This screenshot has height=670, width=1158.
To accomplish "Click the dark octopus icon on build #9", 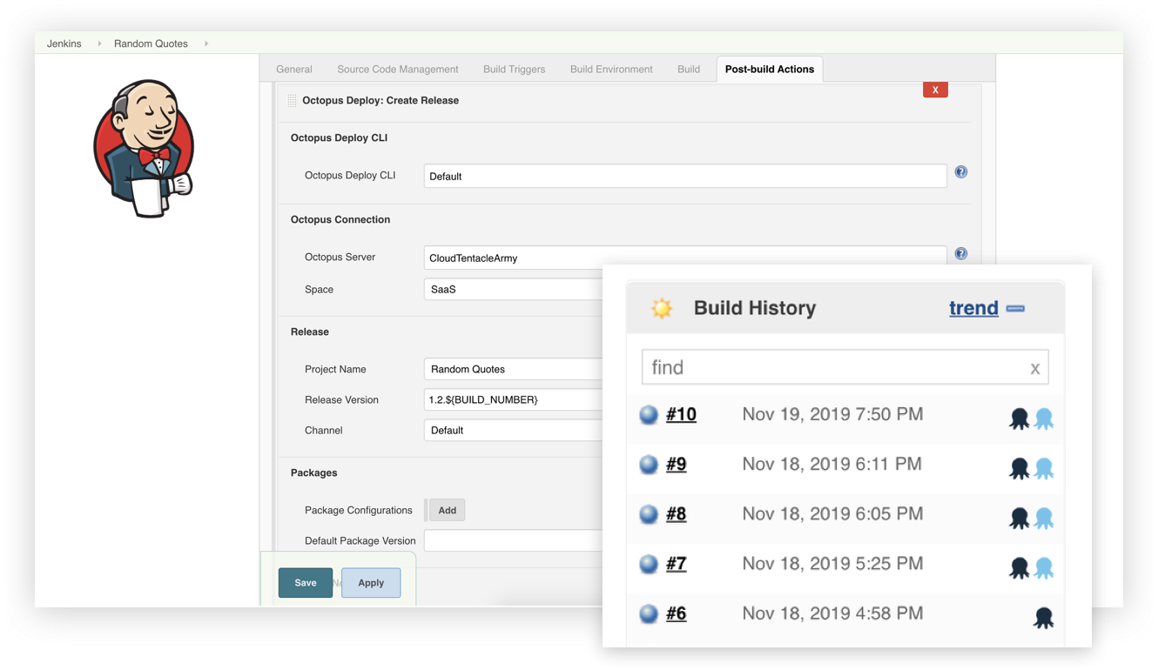I will click(x=1019, y=468).
